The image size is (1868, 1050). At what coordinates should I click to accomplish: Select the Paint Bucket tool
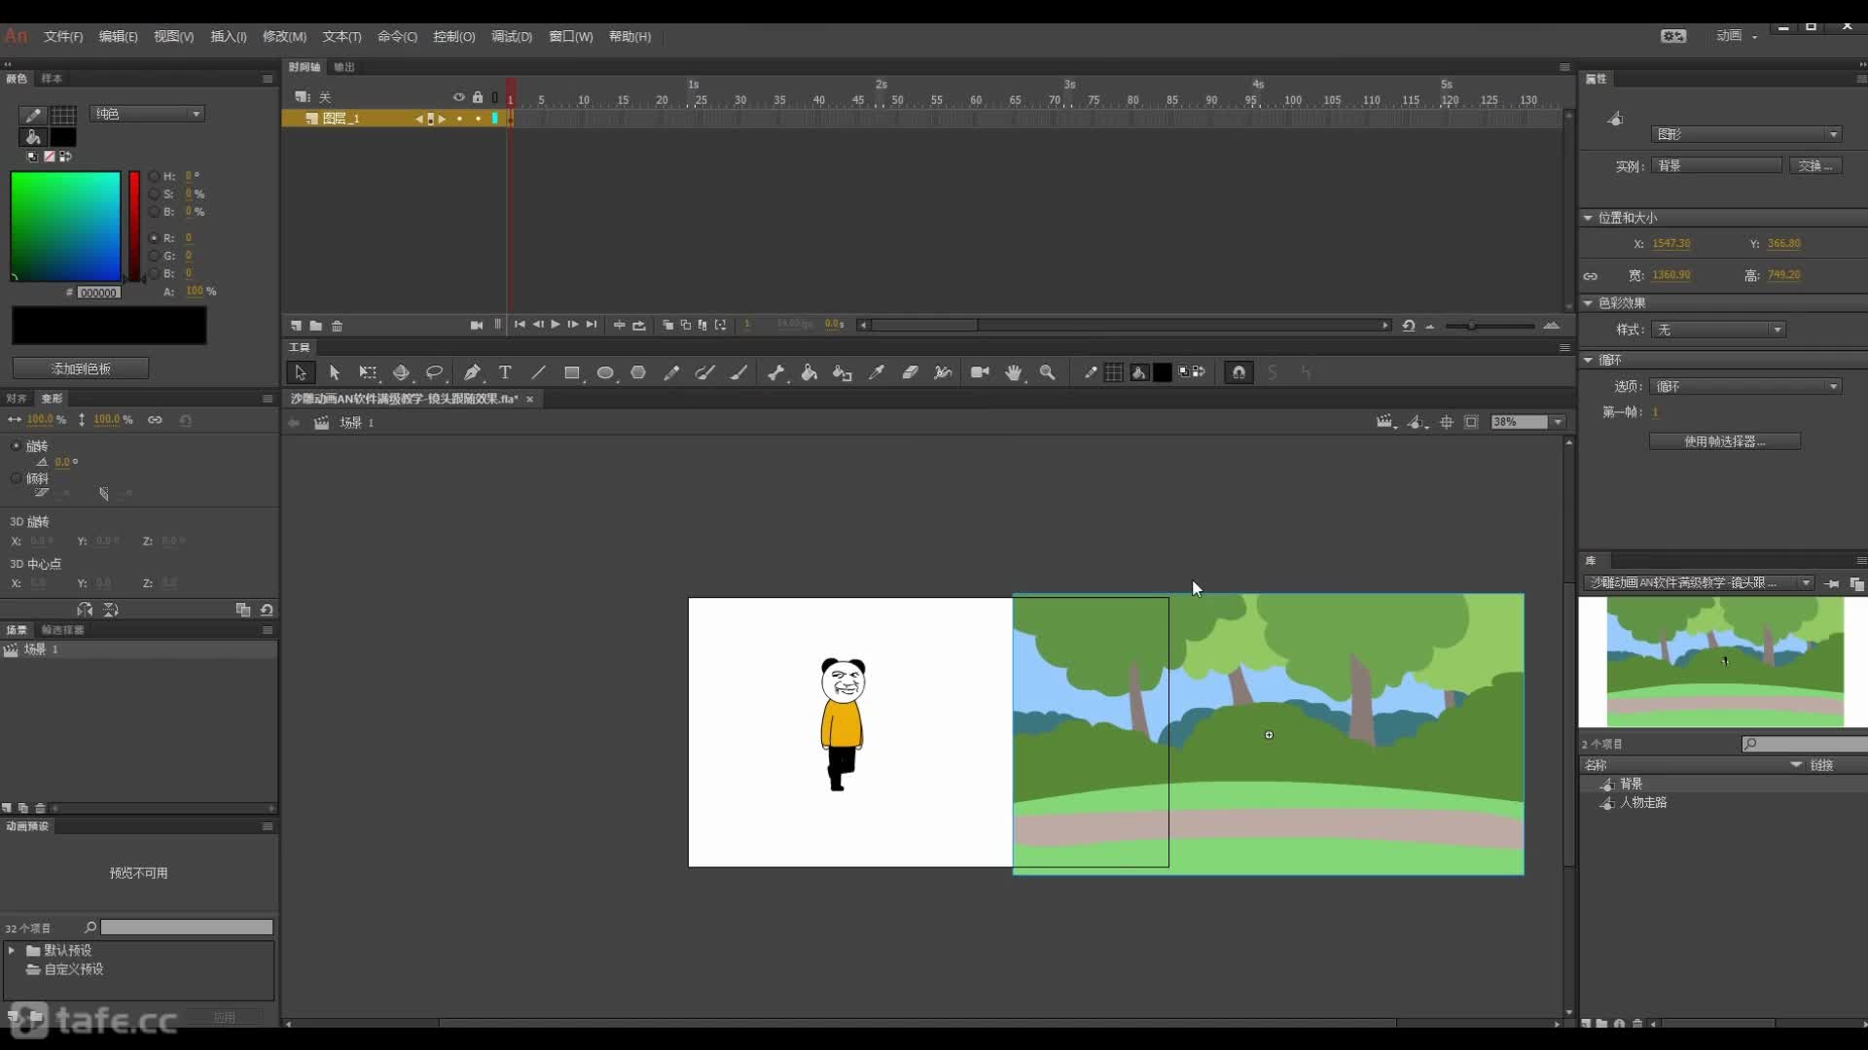point(808,373)
